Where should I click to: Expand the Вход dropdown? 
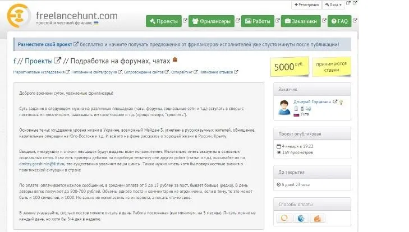click(334, 4)
